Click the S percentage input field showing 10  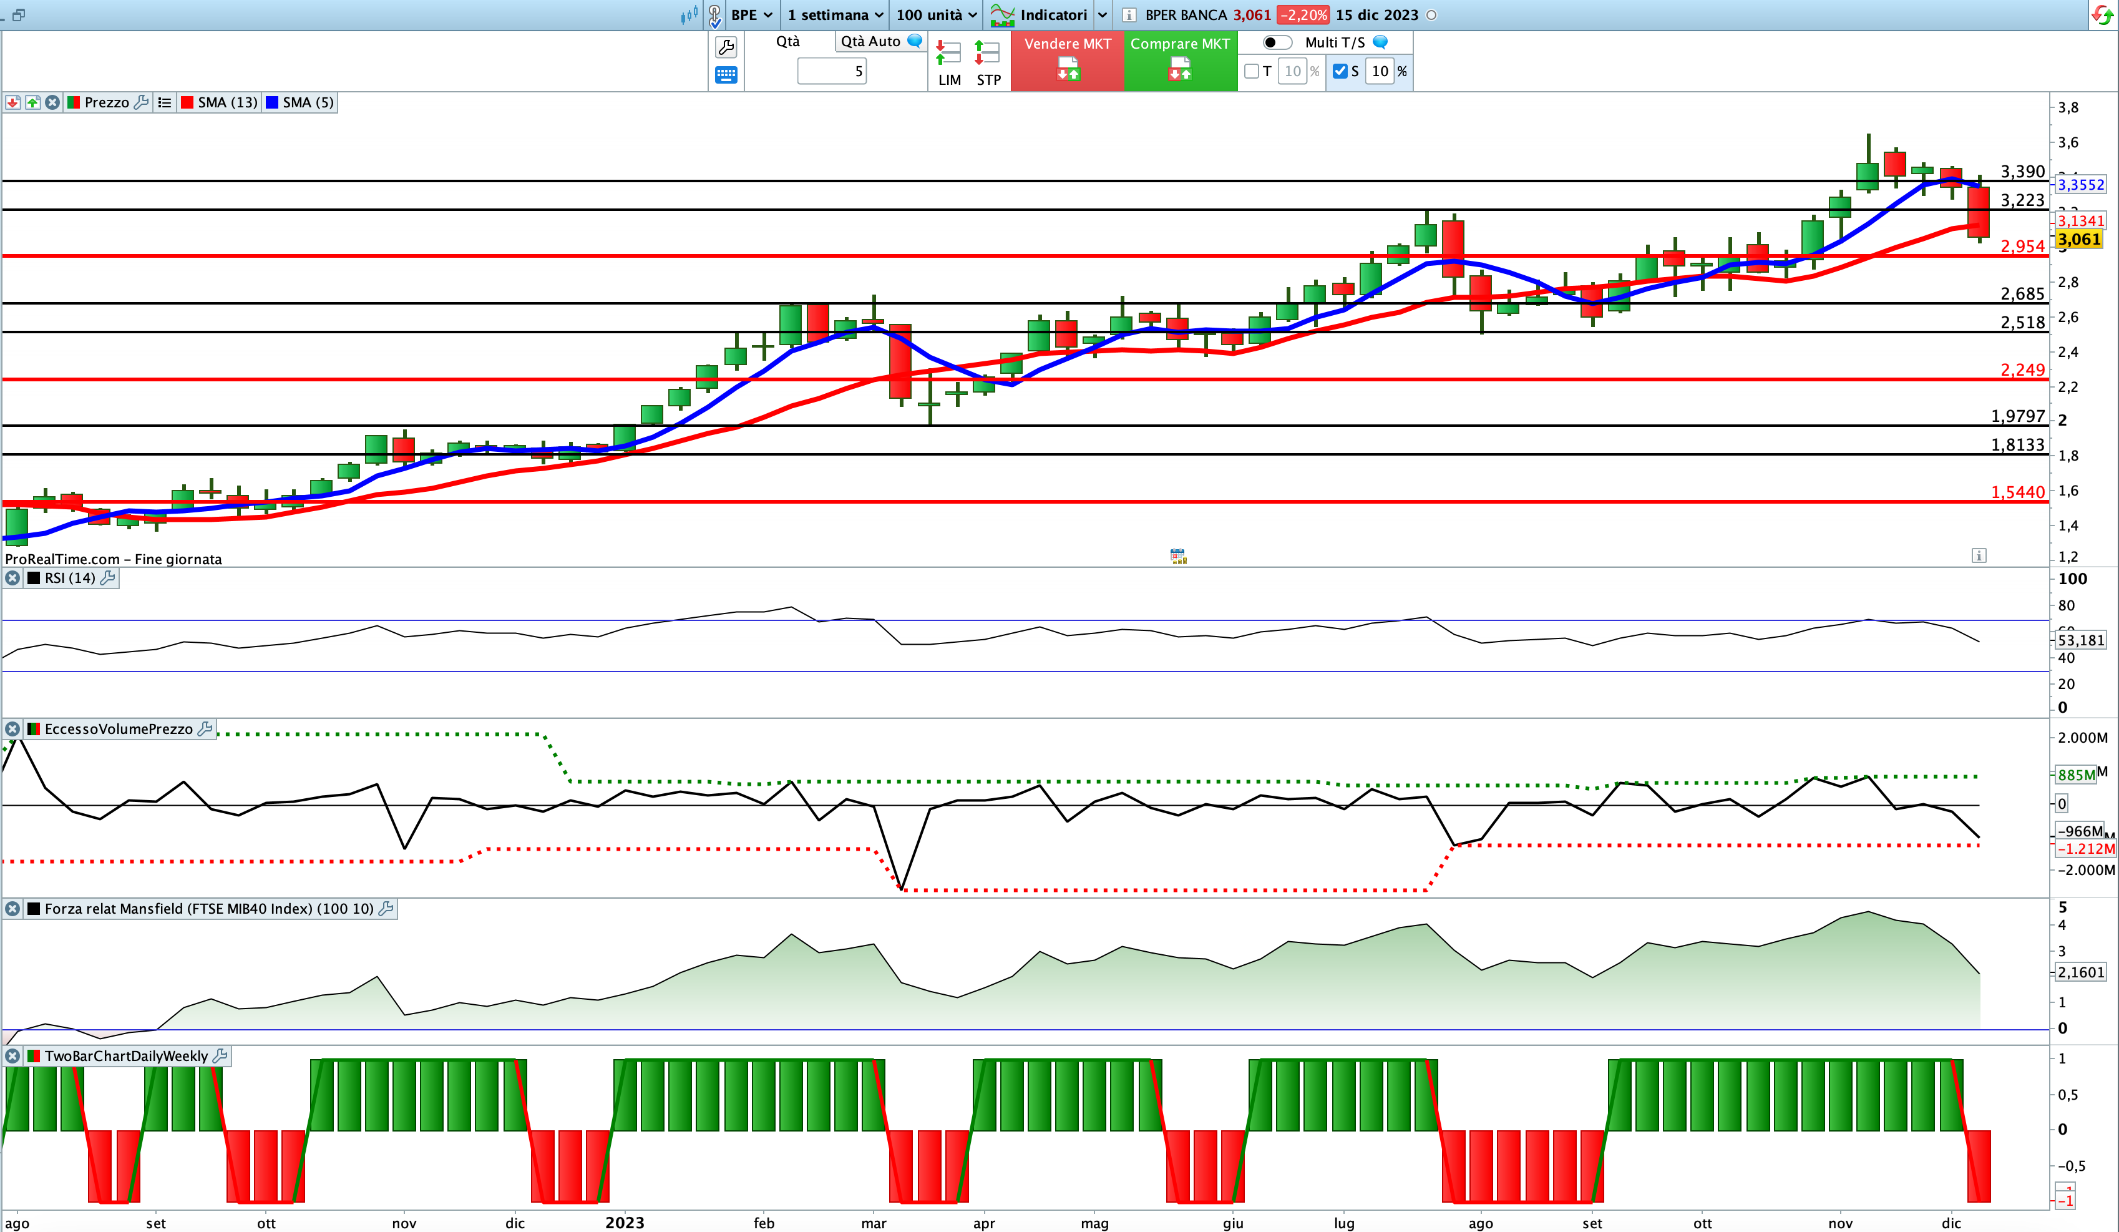pyautogui.click(x=1380, y=72)
